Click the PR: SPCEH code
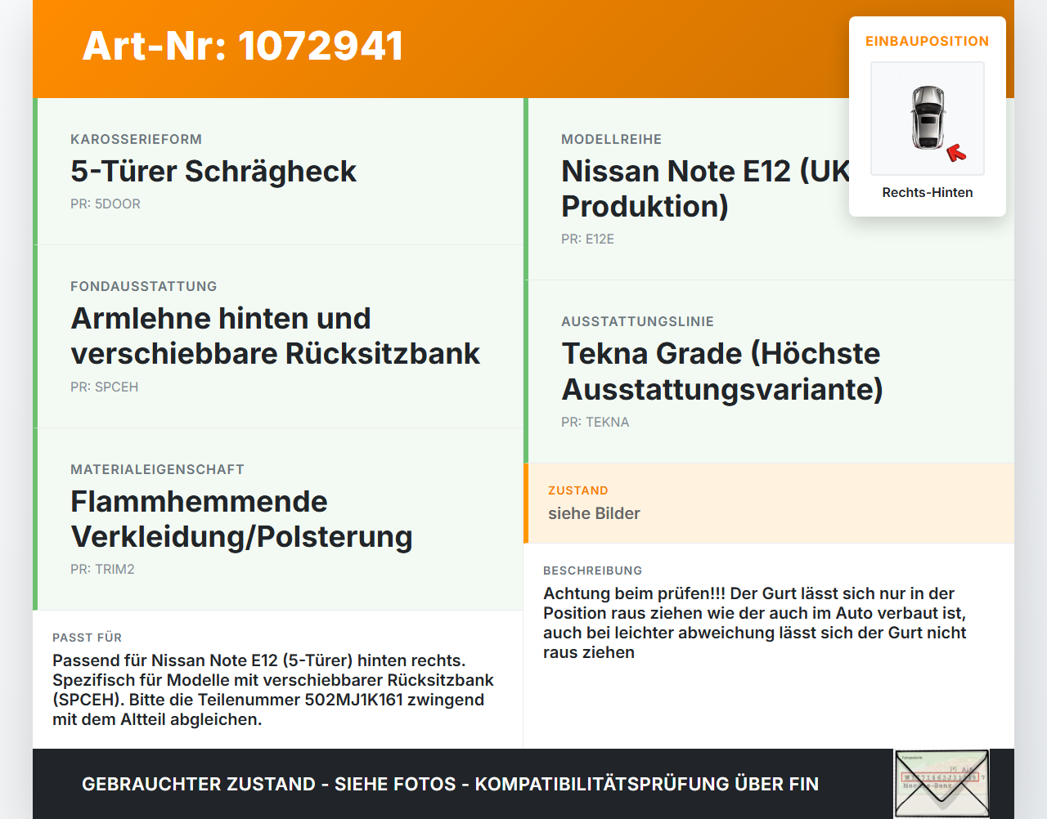1047x819 pixels. tap(104, 387)
